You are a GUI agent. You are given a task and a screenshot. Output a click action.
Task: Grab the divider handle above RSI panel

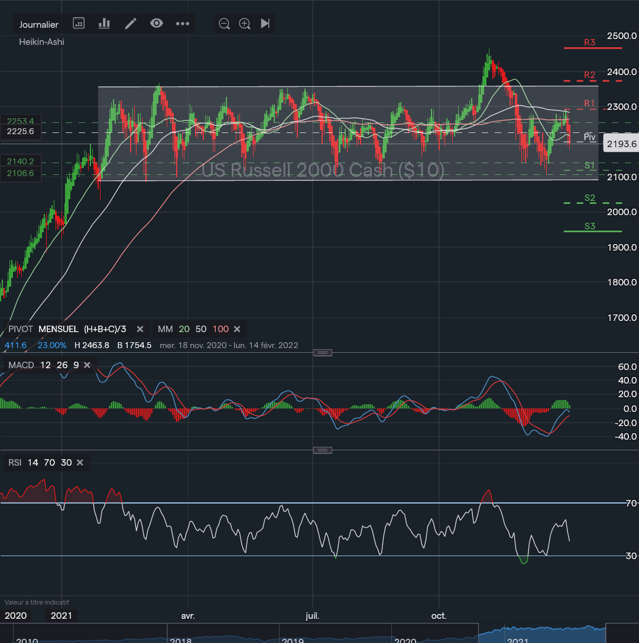[x=322, y=450]
